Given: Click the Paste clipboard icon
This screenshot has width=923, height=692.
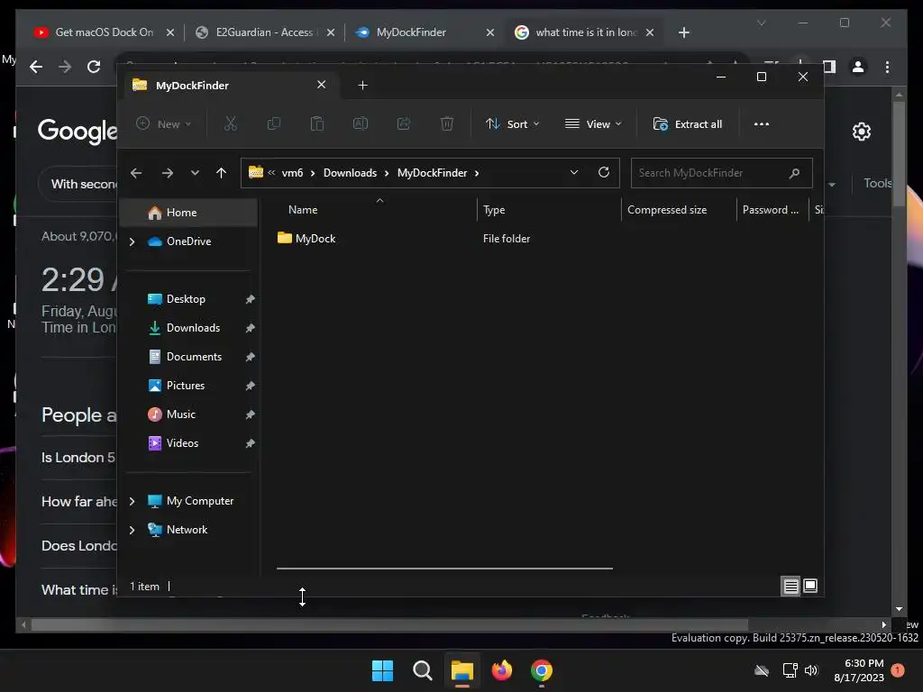Looking at the screenshot, I should point(316,123).
